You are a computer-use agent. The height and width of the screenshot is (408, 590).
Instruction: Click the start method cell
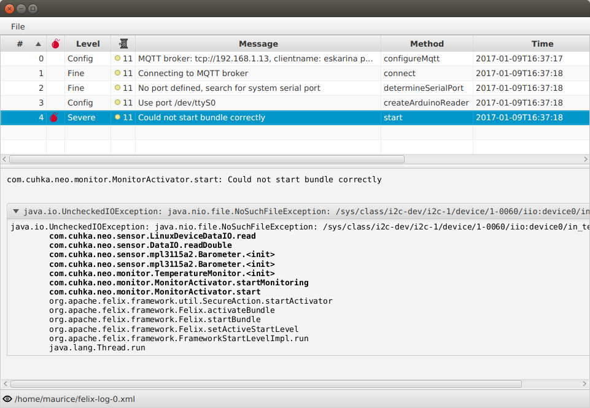pos(427,117)
